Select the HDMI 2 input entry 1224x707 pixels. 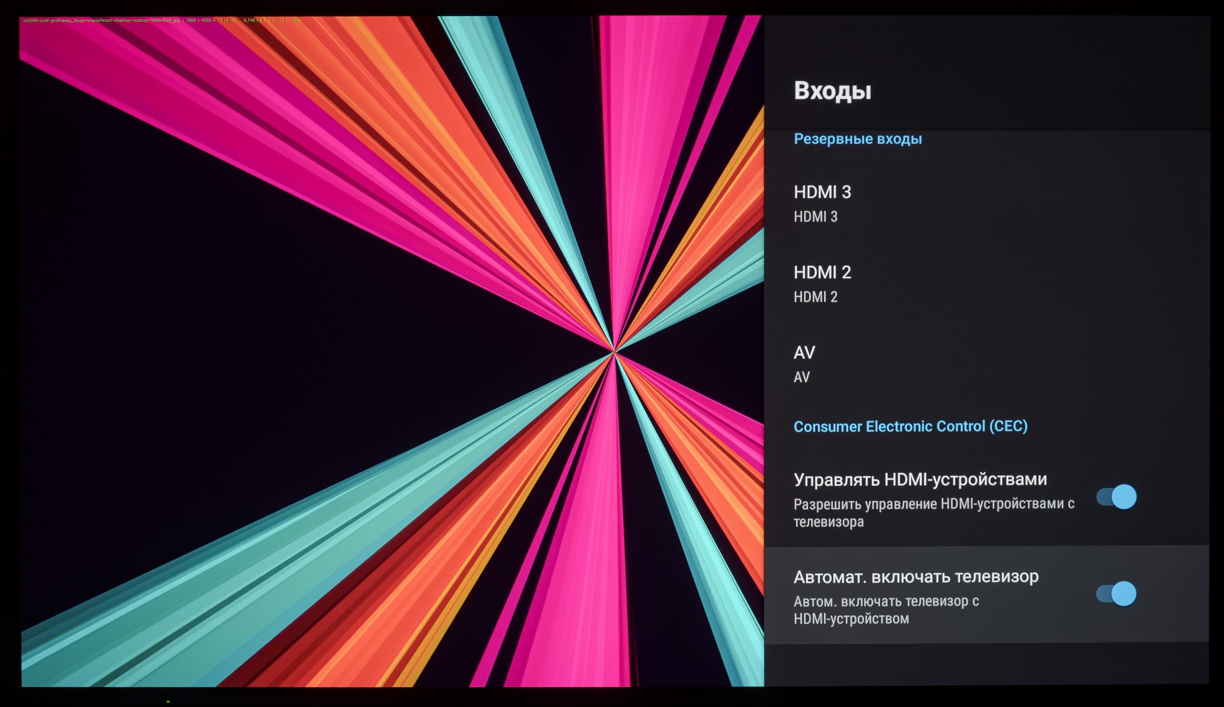point(822,273)
